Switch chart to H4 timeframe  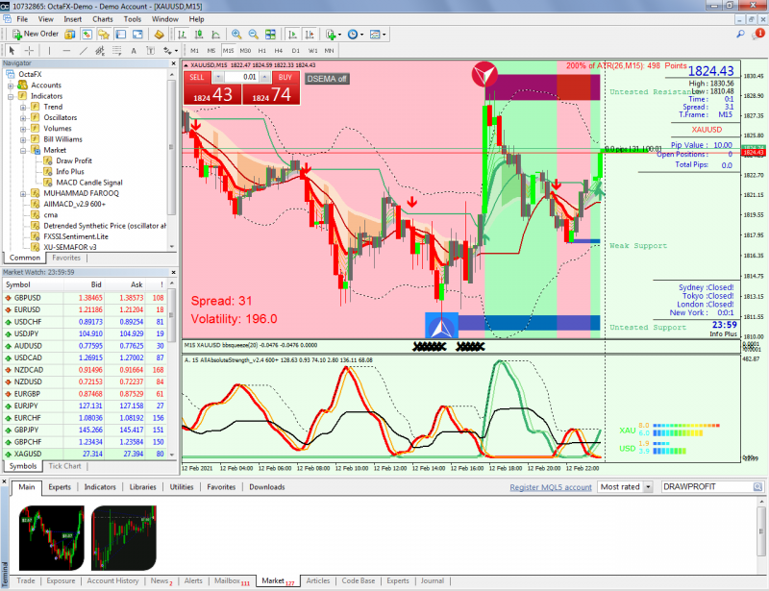[x=279, y=51]
